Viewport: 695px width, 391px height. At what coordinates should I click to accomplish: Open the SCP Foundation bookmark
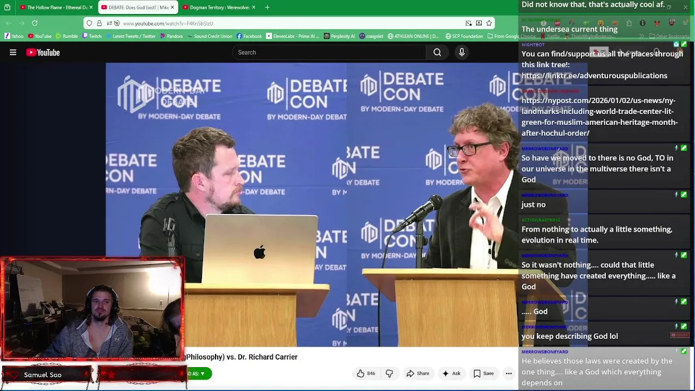(464, 36)
